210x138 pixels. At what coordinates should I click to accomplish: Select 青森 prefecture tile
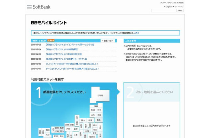pos(96,106)
